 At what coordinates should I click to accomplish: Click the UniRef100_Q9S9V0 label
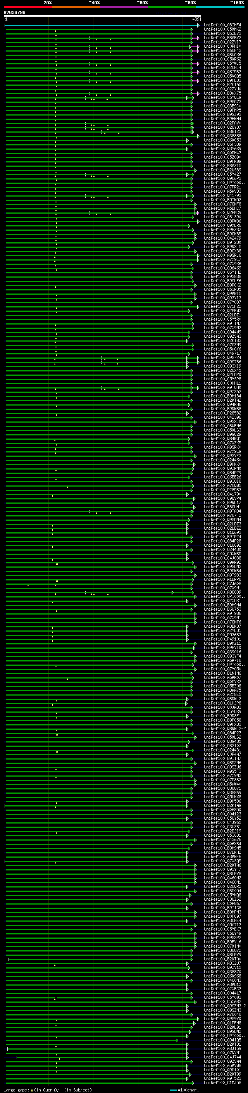coord(222,1018)
